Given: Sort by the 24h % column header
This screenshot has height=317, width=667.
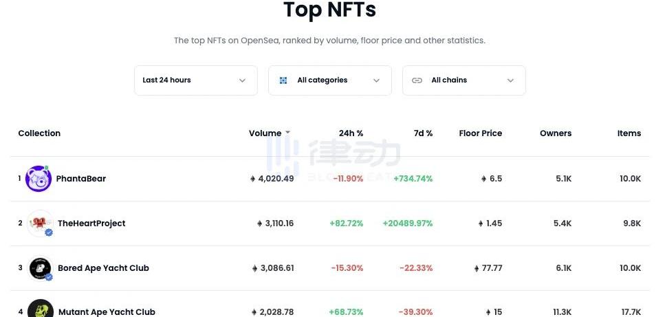Looking at the screenshot, I should click(351, 133).
